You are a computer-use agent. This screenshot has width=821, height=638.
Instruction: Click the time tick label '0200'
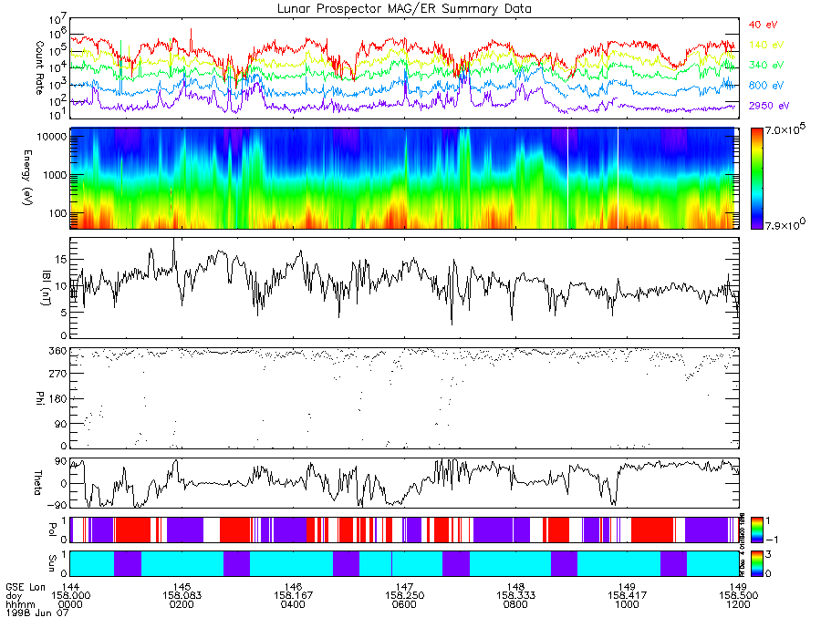coord(182,604)
